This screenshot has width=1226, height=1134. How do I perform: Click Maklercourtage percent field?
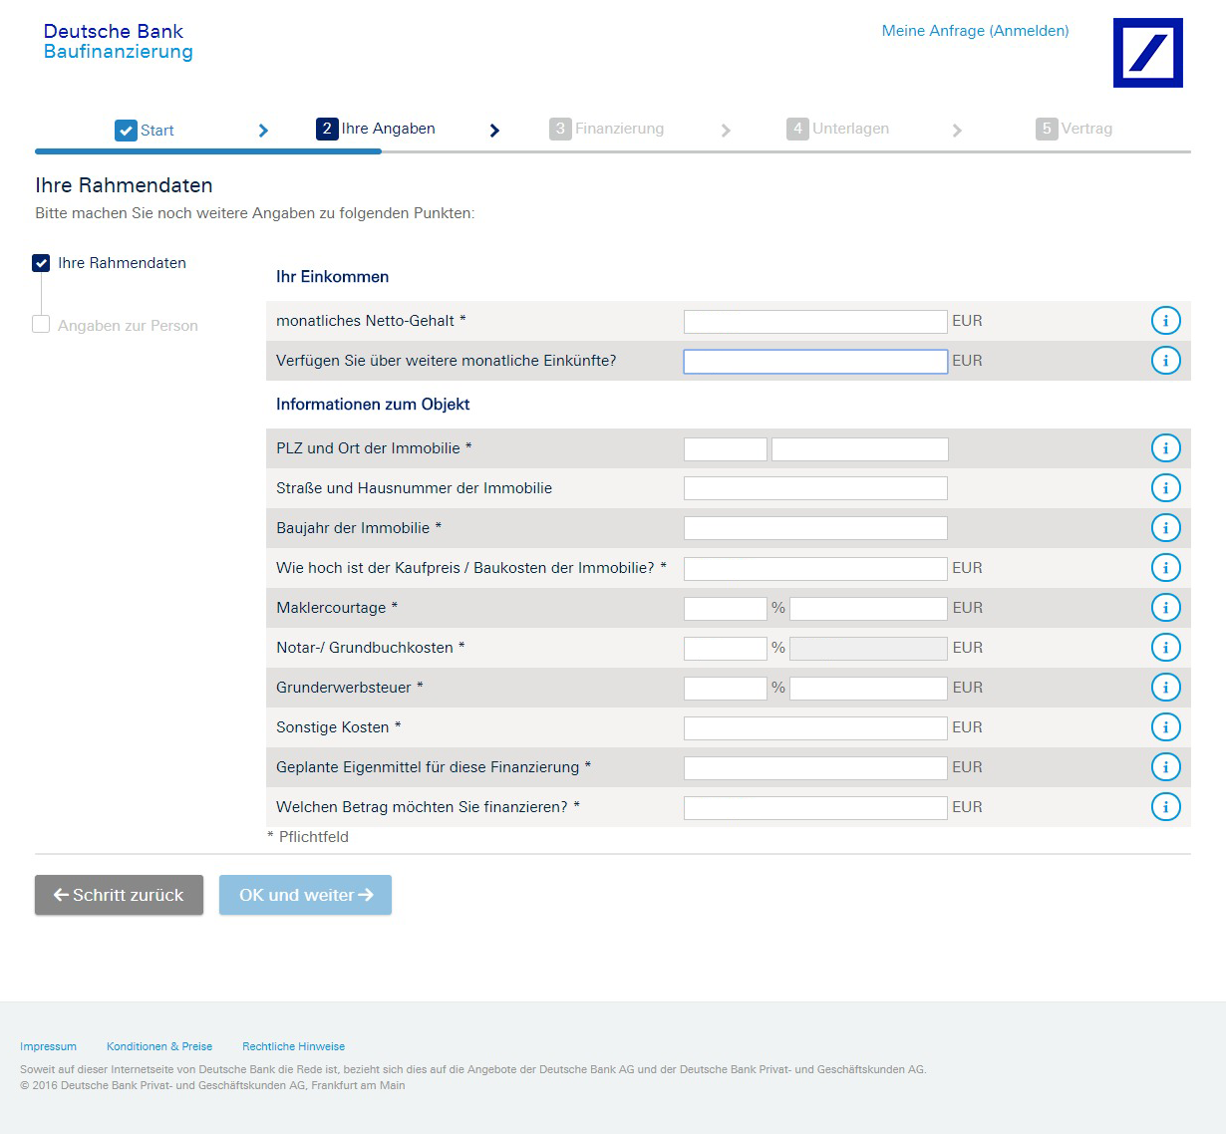point(726,608)
